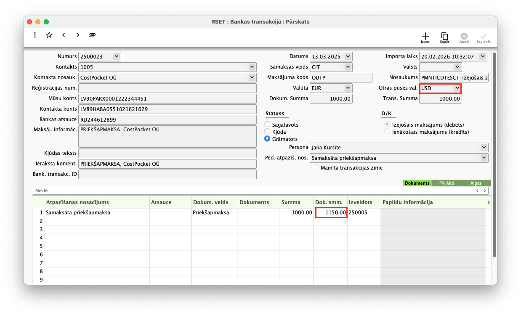Image resolution: width=521 pixels, height=316 pixels.
Task: Expand the Valūta EUR dropdown
Action: click(348, 88)
